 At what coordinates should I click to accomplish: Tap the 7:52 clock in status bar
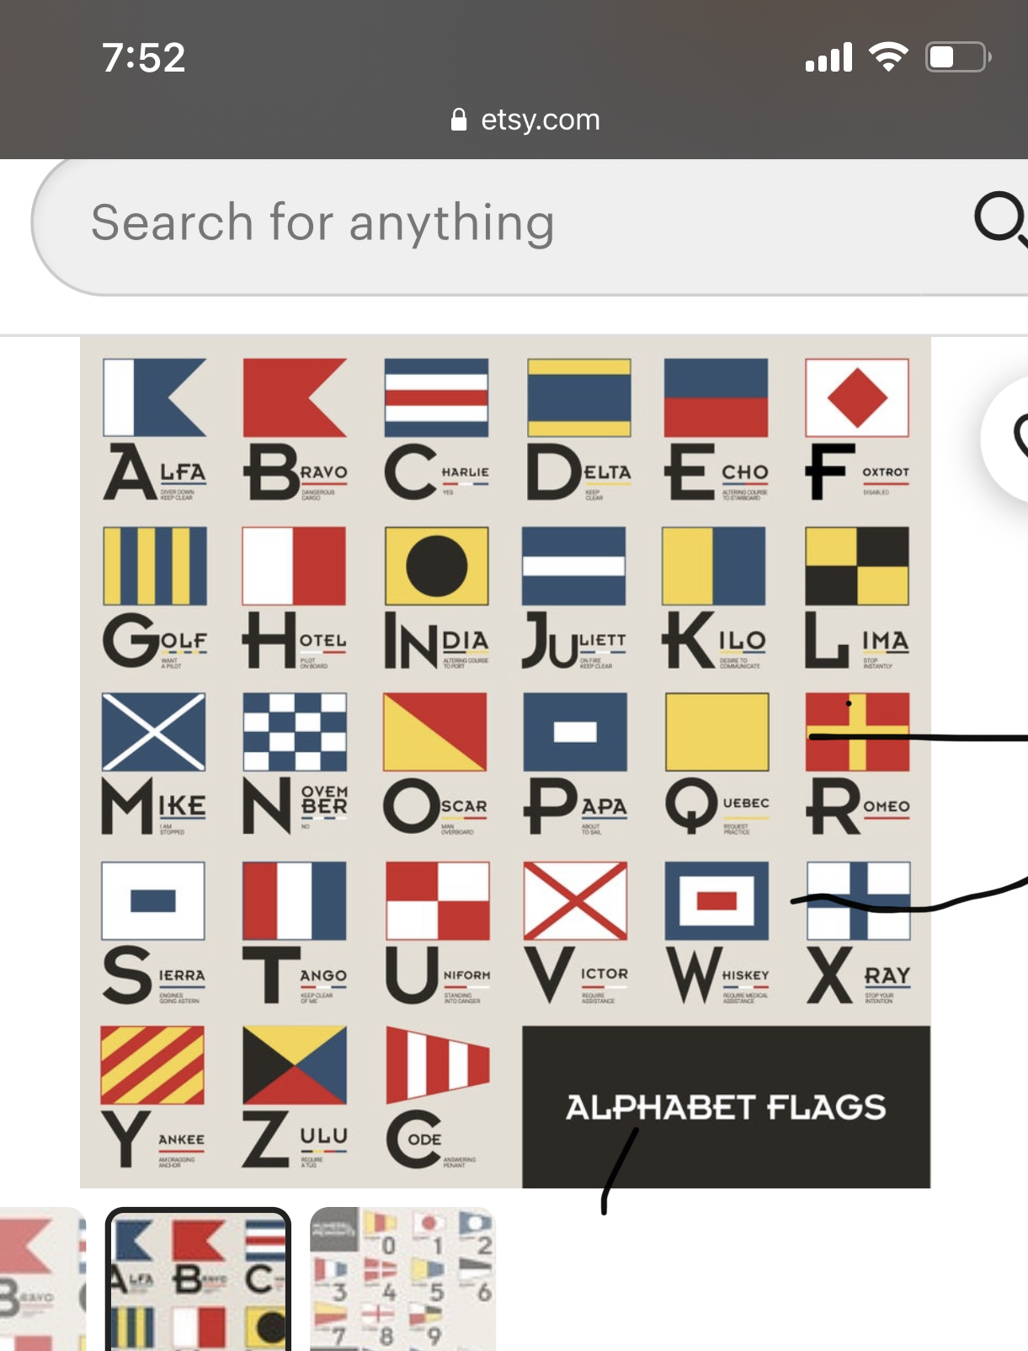coord(143,57)
